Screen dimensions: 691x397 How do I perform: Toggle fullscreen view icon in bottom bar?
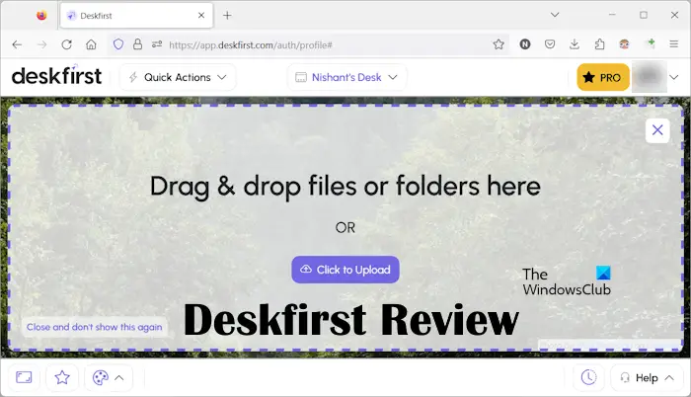(x=24, y=377)
